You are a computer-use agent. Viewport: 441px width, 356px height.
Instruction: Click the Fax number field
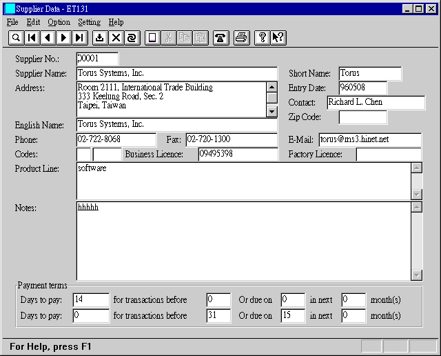pos(232,139)
